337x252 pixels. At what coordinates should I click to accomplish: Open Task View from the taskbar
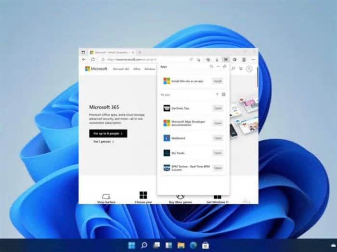pyautogui.click(x=156, y=245)
